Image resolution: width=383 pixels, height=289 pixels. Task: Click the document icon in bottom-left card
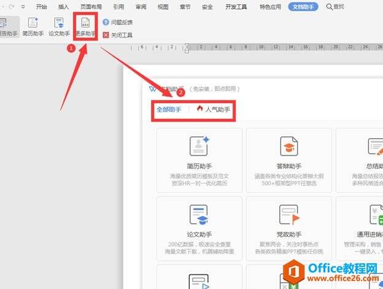pyautogui.click(x=199, y=282)
